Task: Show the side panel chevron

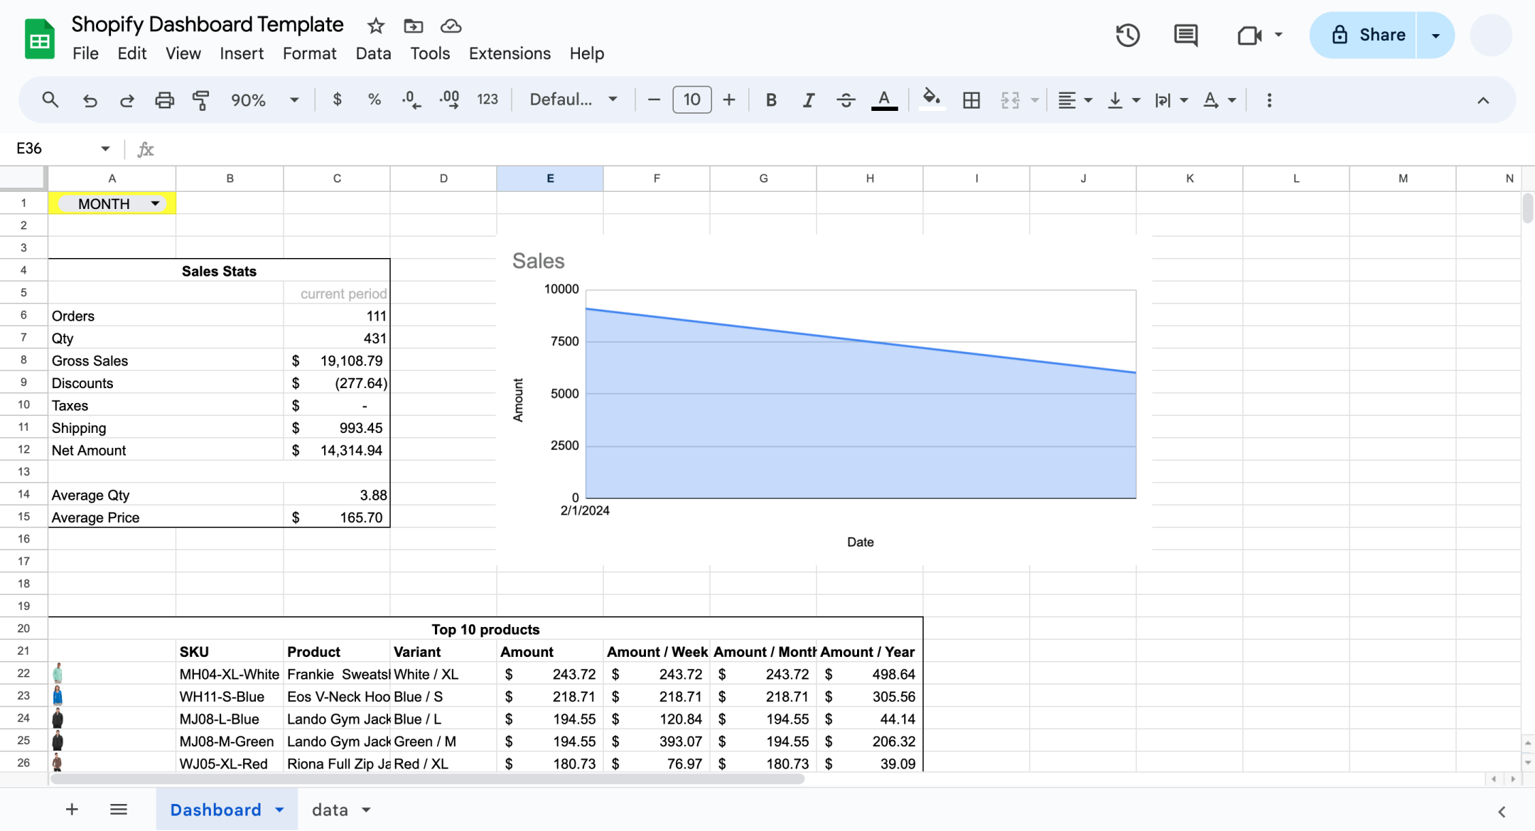Action: tap(1502, 811)
